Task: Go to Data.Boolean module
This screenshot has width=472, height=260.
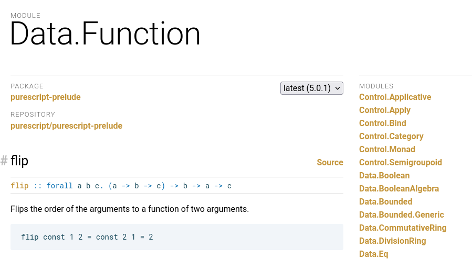Action: pos(384,176)
